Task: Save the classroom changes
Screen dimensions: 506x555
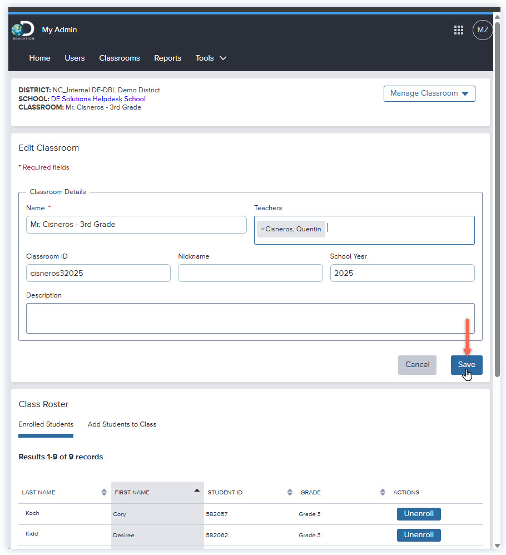Action: pos(466,365)
